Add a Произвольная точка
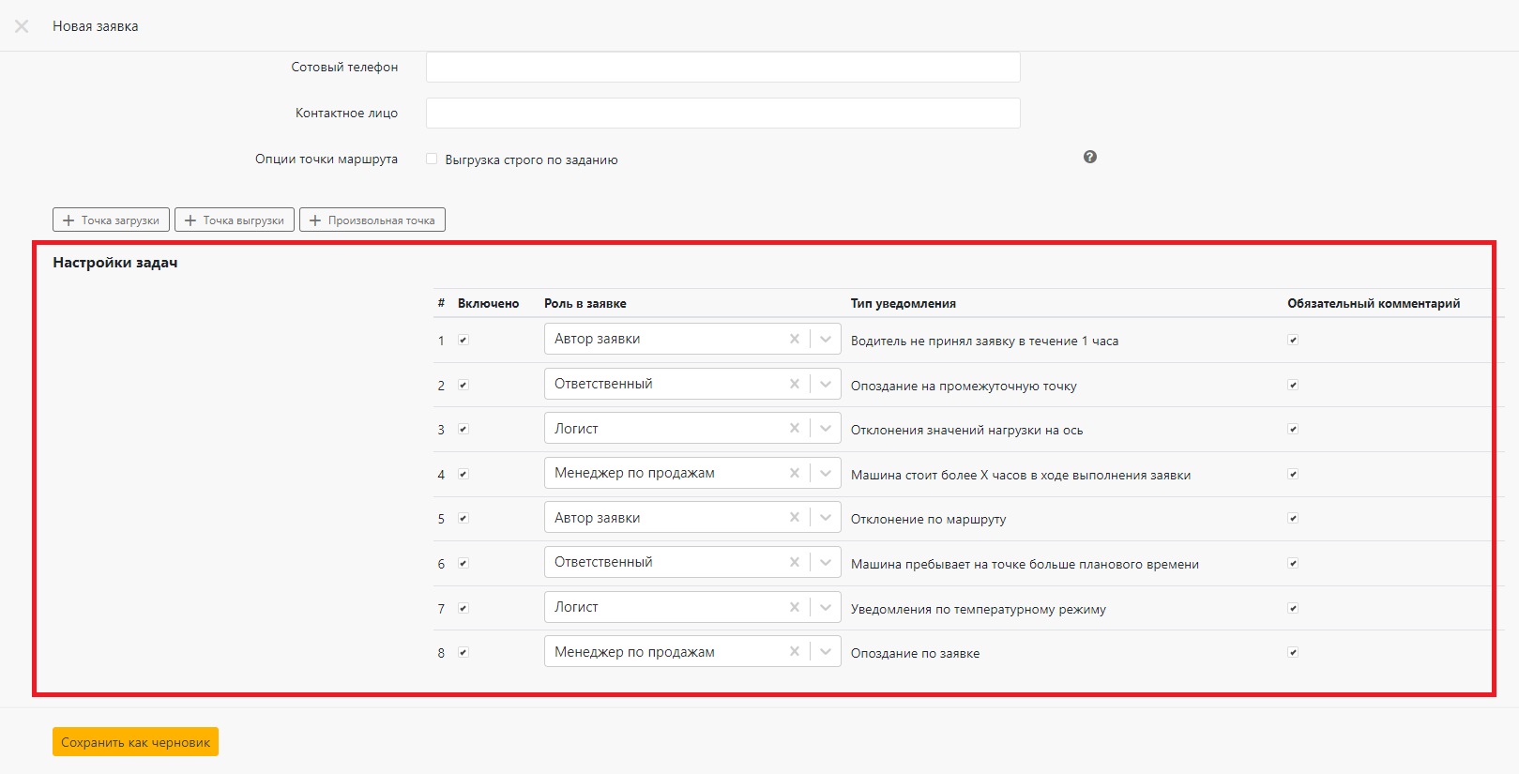 coord(372,220)
